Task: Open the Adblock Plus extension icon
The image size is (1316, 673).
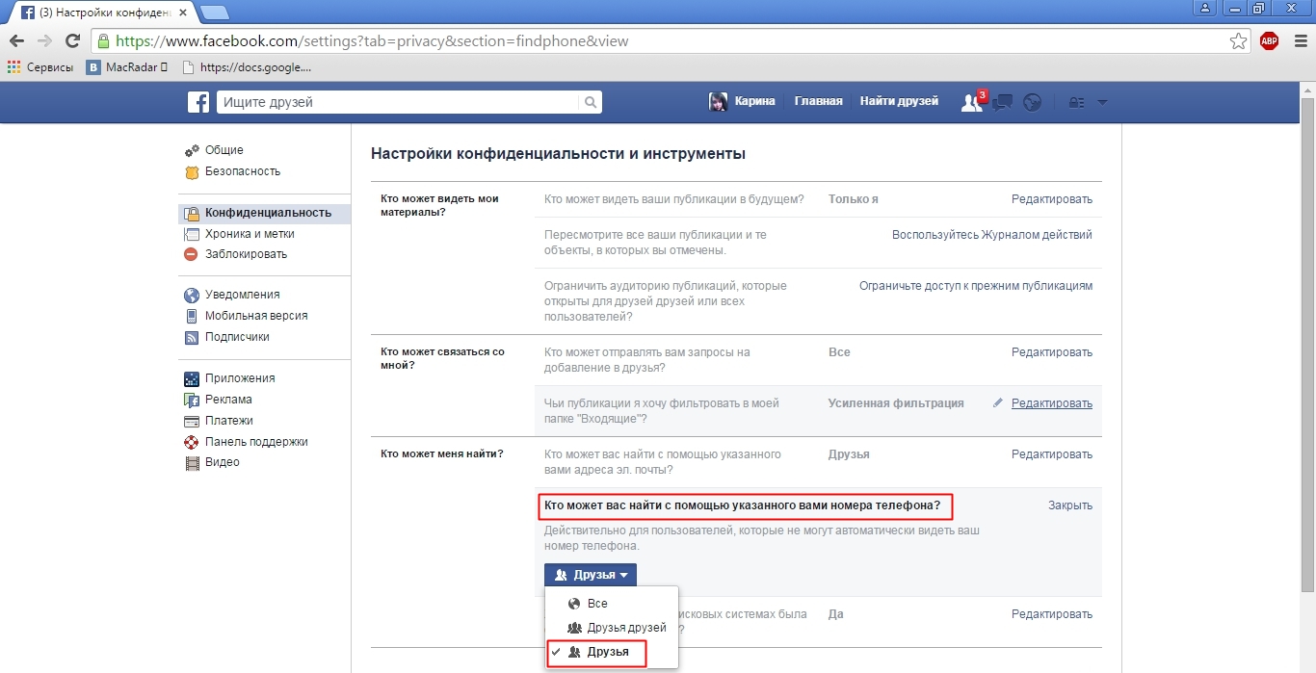Action: pos(1269,40)
